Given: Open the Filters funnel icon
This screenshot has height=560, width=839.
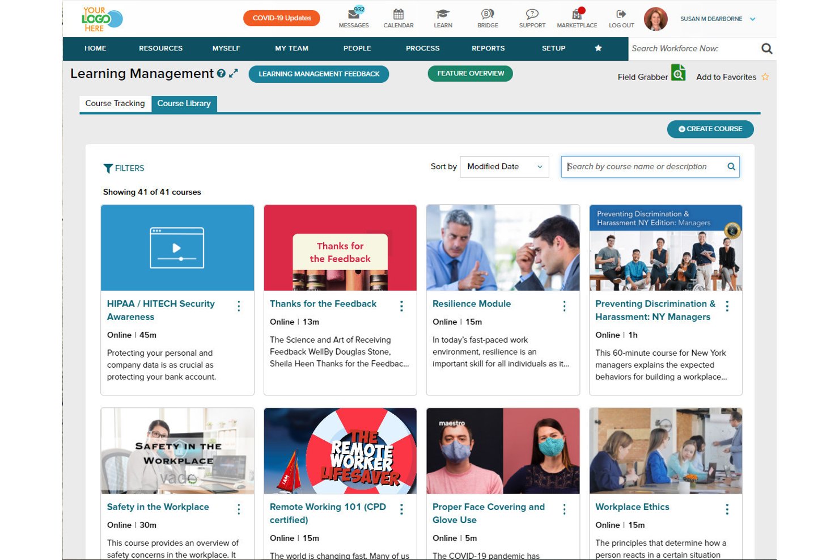Looking at the screenshot, I should (108, 168).
